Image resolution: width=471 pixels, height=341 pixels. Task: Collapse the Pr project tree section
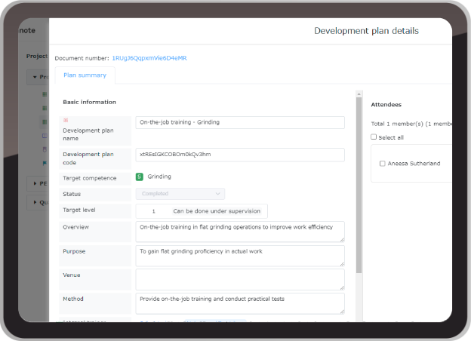pyautogui.click(x=38, y=77)
